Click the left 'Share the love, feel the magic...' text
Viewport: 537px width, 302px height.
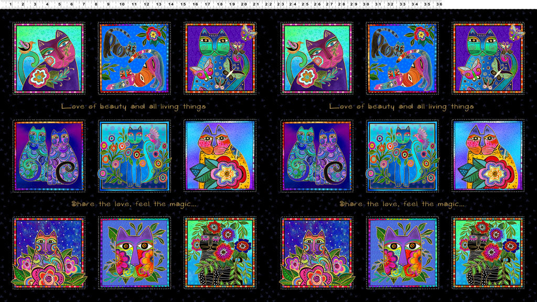[x=134, y=203]
